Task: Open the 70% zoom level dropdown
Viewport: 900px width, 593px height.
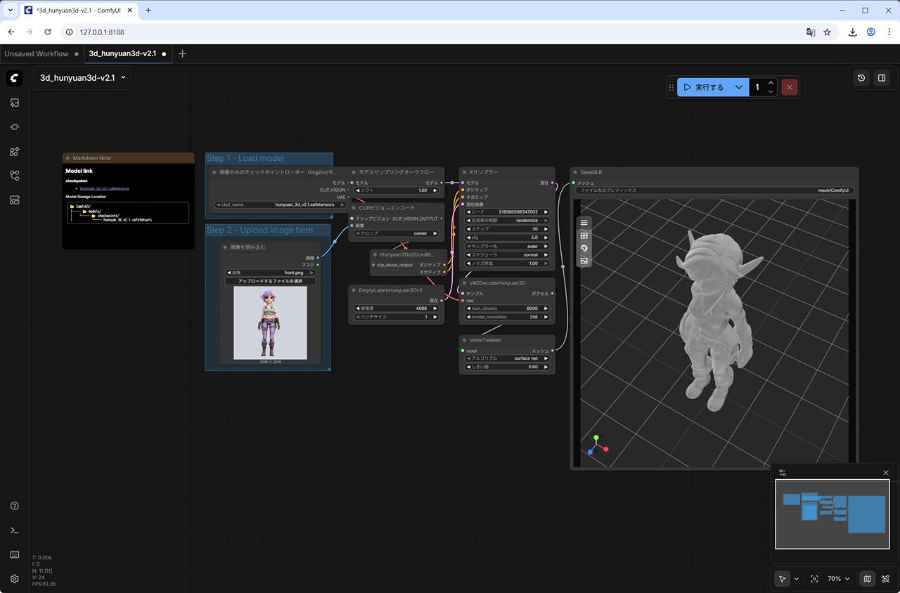Action: 838,579
